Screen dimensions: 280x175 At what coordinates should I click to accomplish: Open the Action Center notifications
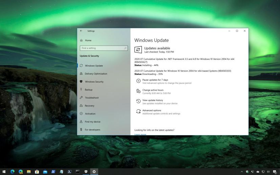pos(275,172)
